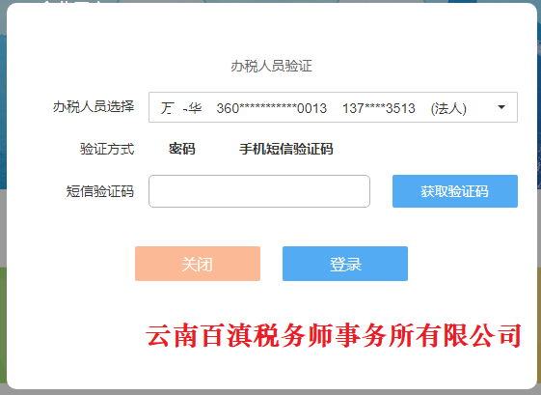This screenshot has height=395, width=541.
Task: Click the empty white area under the 登录 button
Action: [345, 300]
